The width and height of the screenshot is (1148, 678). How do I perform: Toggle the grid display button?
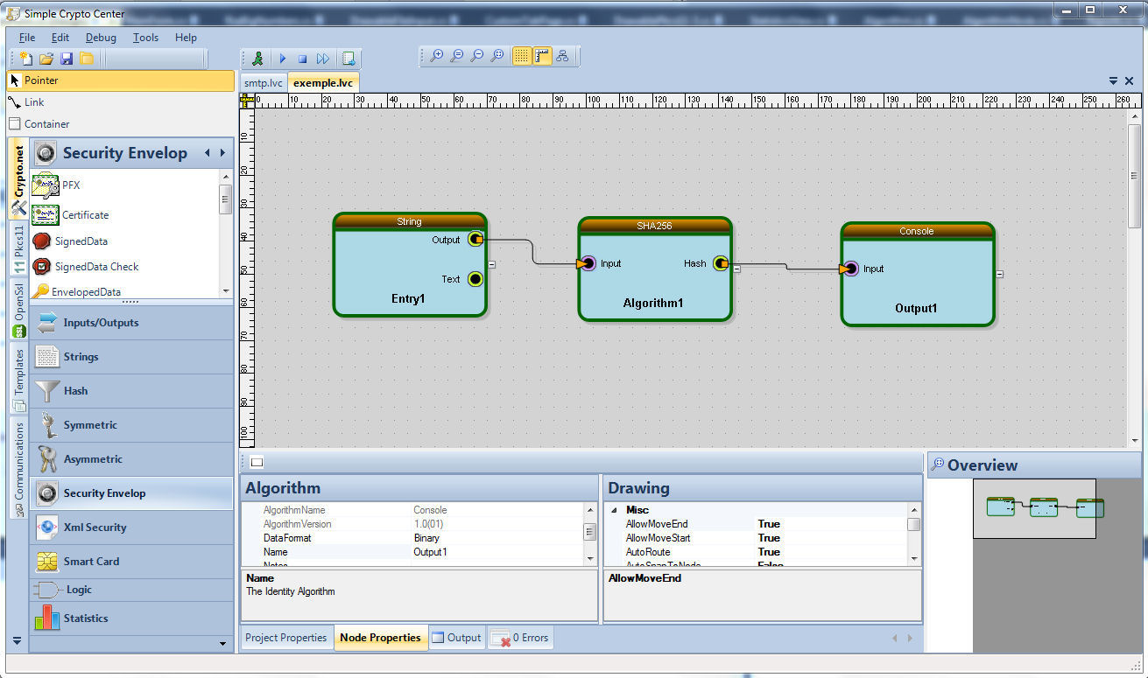pyautogui.click(x=522, y=56)
